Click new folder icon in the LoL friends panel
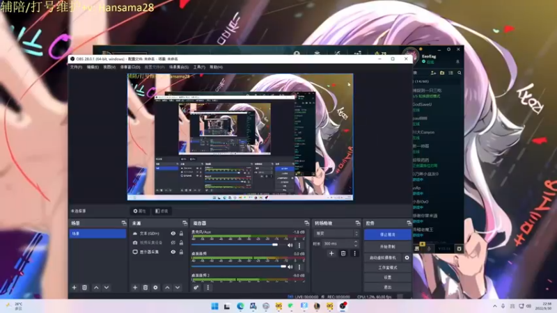The image size is (557, 313). [x=442, y=73]
